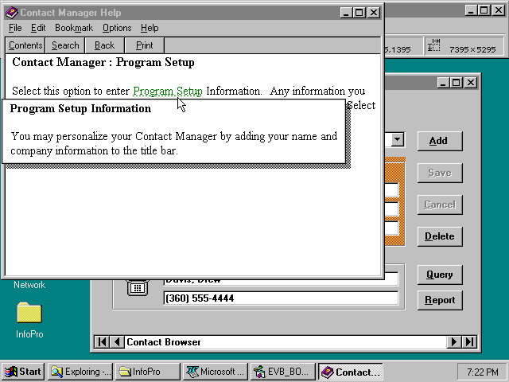The height and width of the screenshot is (382, 509).
Task: Open the Windows Start menu
Action: (23, 372)
